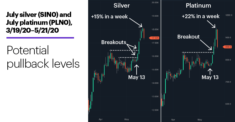Click the Platinum chart title
This screenshot has height=122, width=235.
pos(199,6)
